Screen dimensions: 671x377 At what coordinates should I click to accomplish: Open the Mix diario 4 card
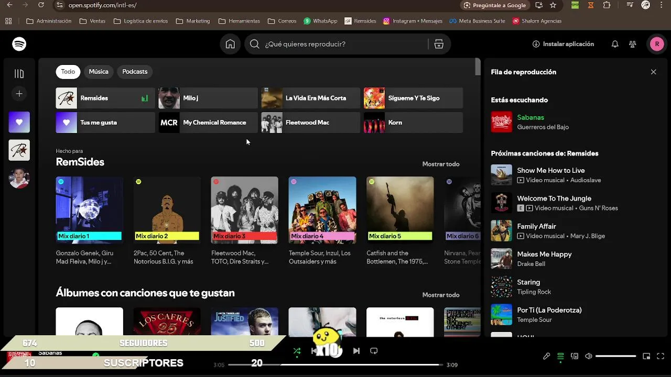click(x=322, y=220)
